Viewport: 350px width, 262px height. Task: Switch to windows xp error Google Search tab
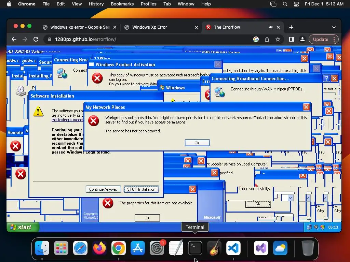[x=80, y=27]
